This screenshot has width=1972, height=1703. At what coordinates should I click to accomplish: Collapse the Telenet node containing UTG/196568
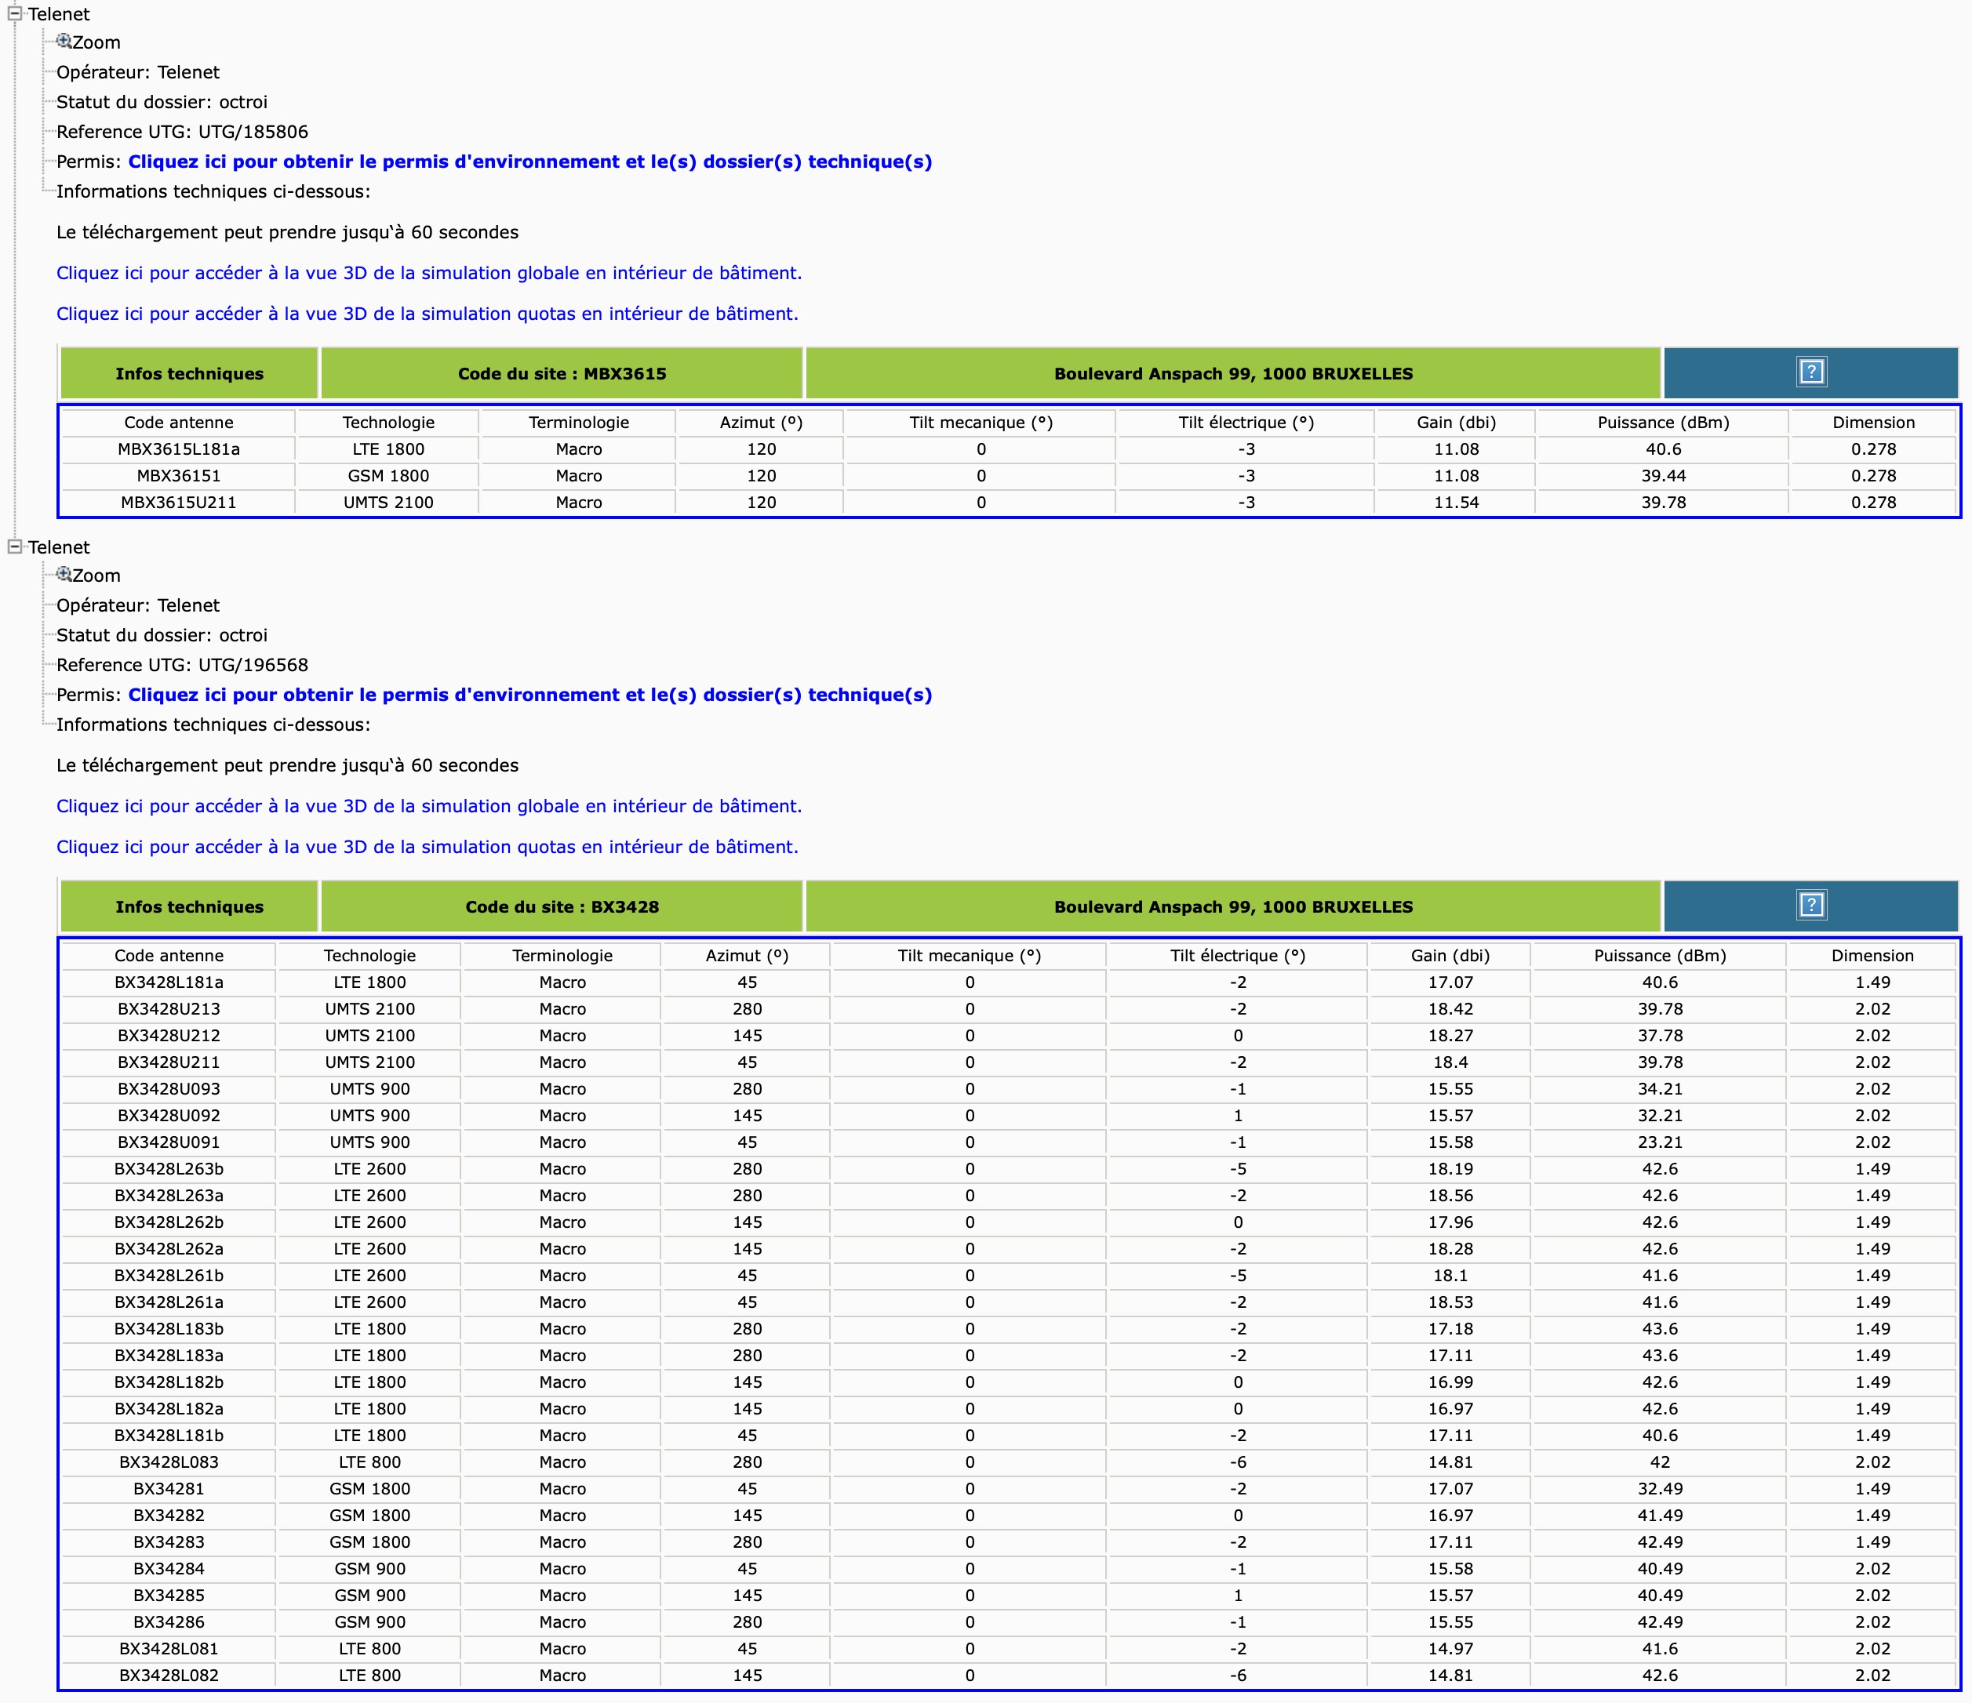point(14,546)
